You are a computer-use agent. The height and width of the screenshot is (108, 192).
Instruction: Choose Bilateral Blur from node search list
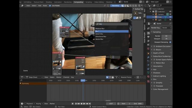pos(100,29)
